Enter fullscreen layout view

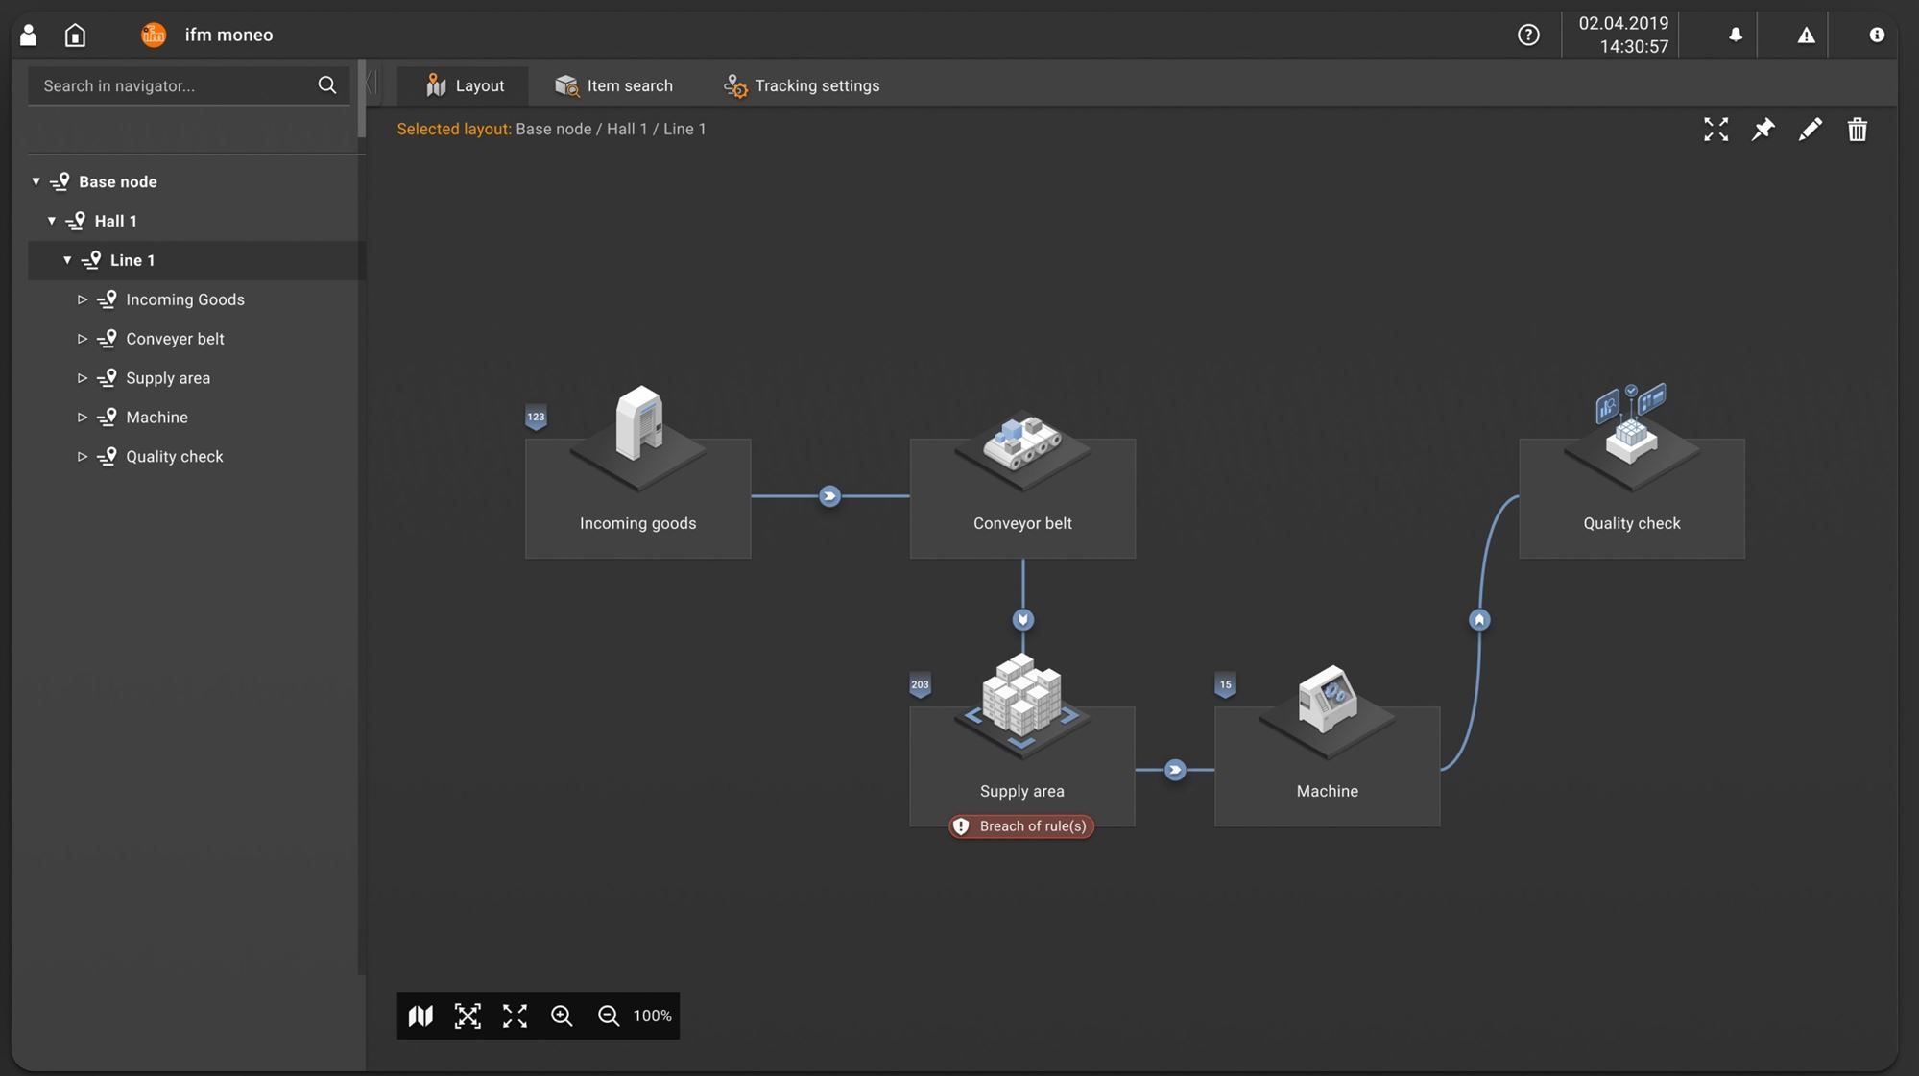click(x=1715, y=130)
